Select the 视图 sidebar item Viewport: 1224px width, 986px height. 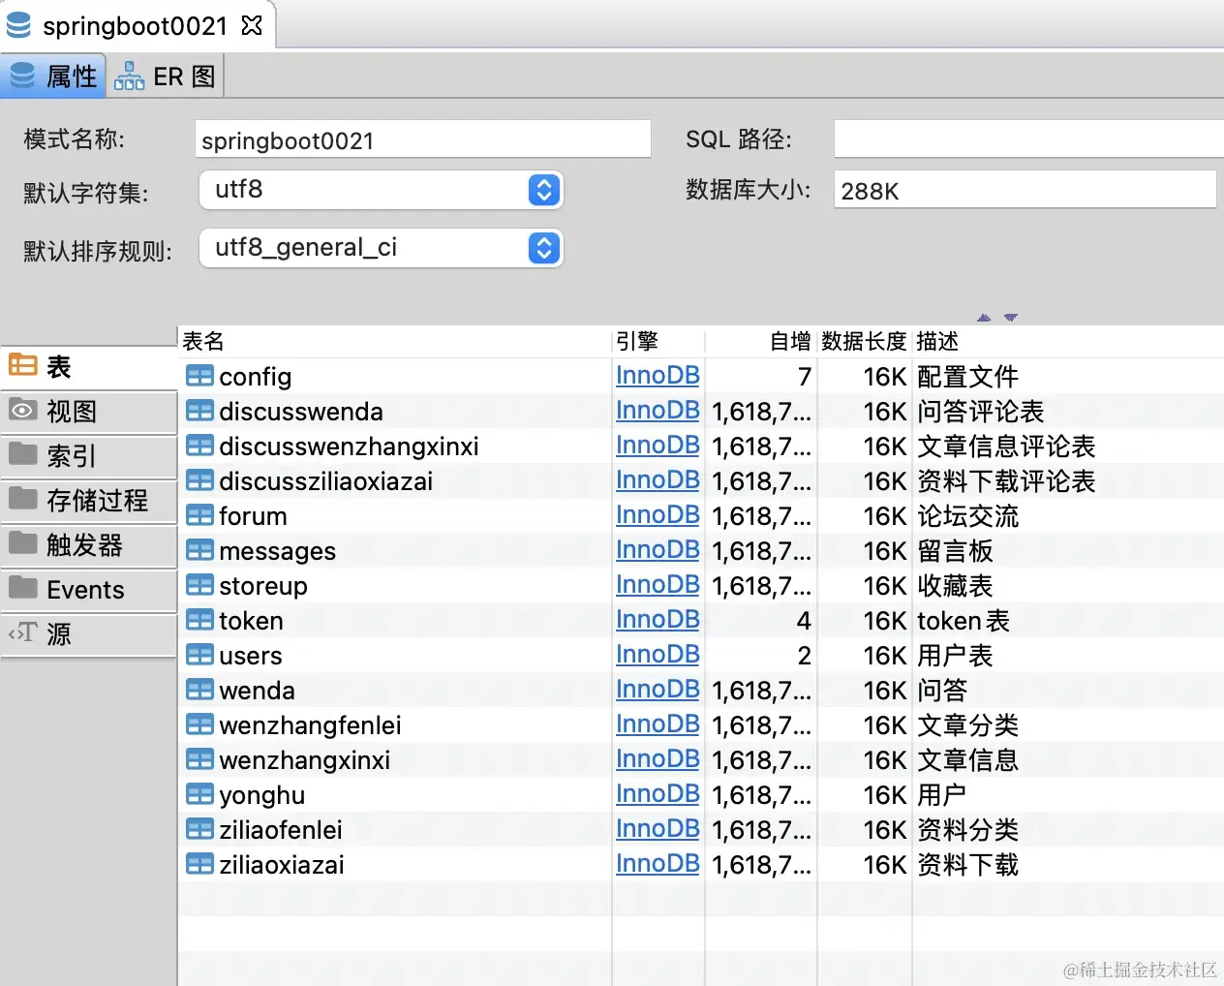point(88,412)
